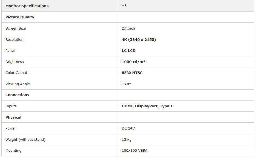Click the Picture Quality section heading
This screenshot has width=262, height=158.
coord(20,17)
